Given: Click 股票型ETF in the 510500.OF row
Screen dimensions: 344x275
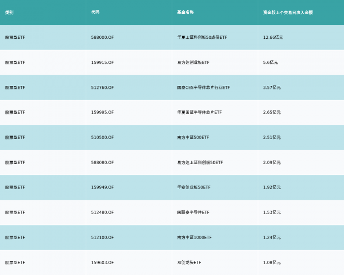Looking at the screenshot, I should [x=15, y=137].
